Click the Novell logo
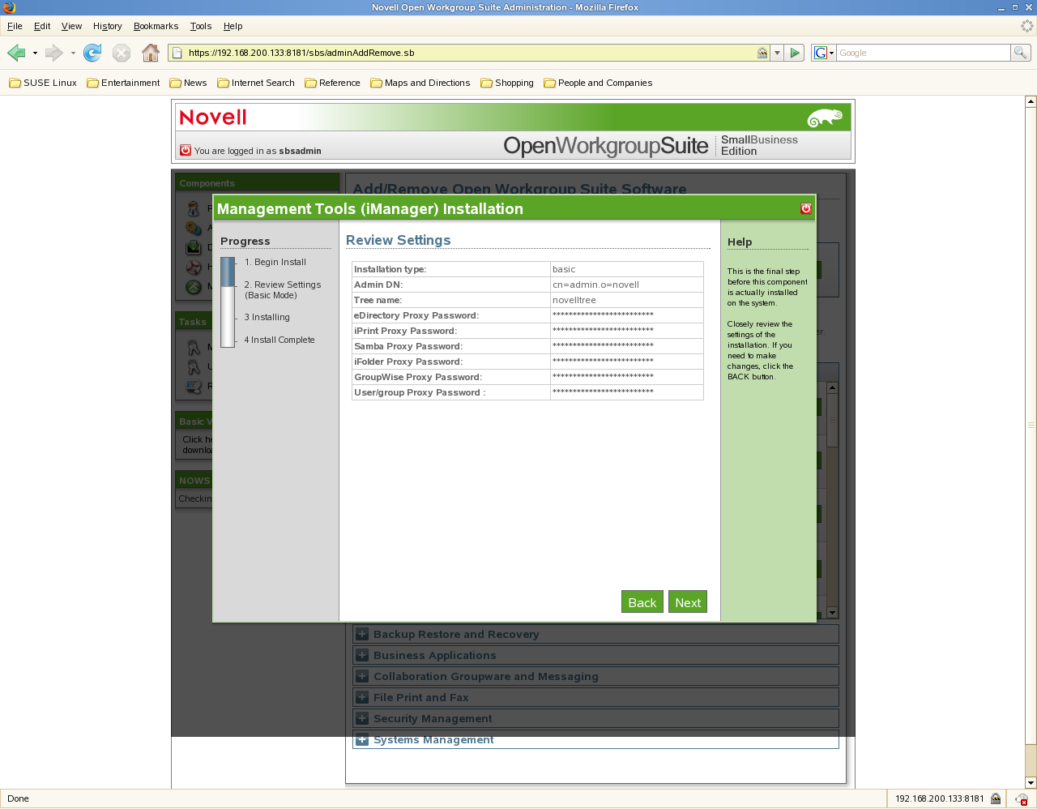 tap(213, 118)
